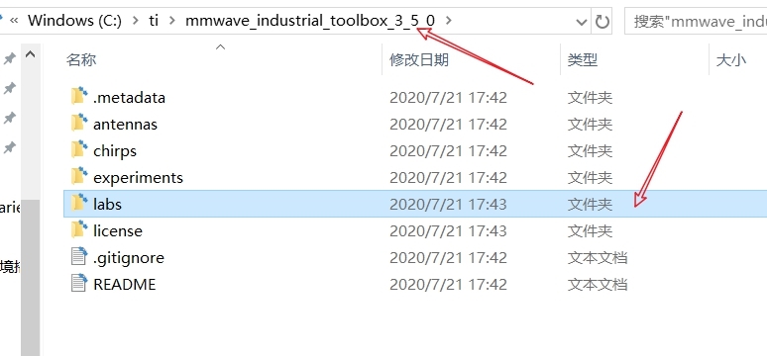Select the antennas folder icon
767x356 pixels.
(79, 123)
